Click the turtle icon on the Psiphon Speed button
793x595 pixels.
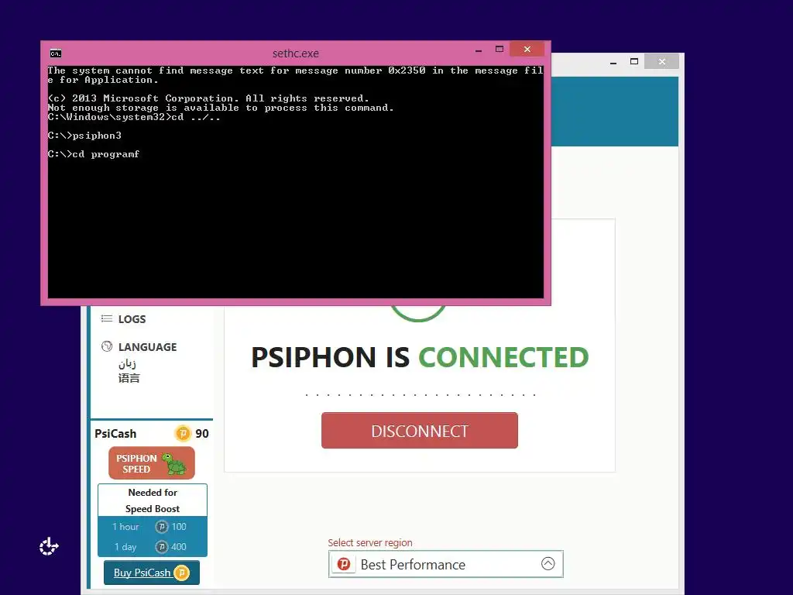point(175,463)
